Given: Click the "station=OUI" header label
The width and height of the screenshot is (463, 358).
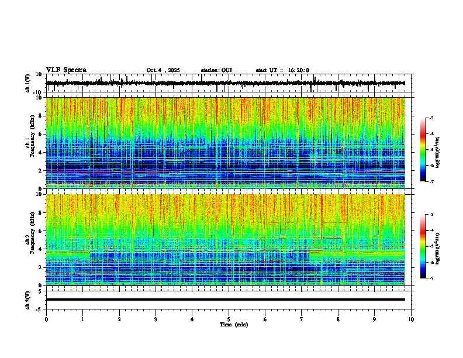Looking at the screenshot, I should (x=216, y=70).
